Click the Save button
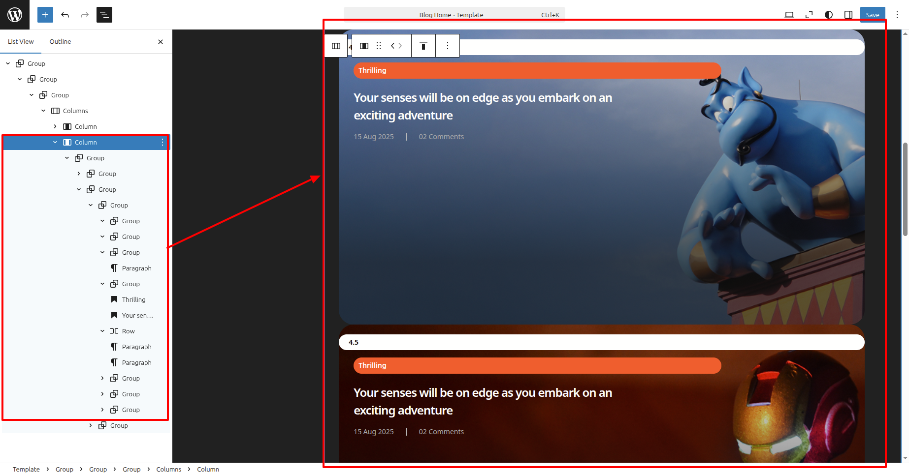Image resolution: width=909 pixels, height=475 pixels. click(872, 15)
